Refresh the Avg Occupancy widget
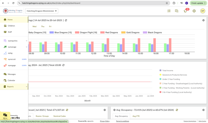 177,110
